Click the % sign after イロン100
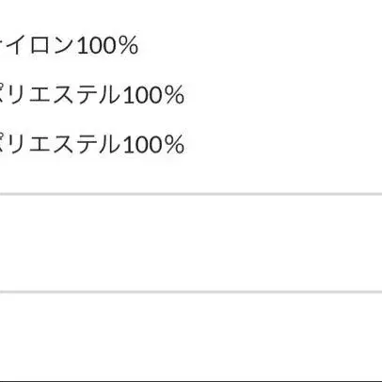The width and height of the screenshot is (382, 382). [129, 46]
